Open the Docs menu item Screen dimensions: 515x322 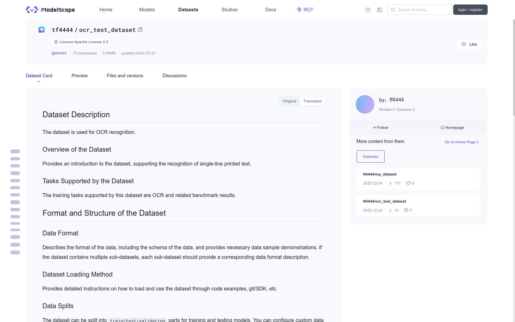271,10
